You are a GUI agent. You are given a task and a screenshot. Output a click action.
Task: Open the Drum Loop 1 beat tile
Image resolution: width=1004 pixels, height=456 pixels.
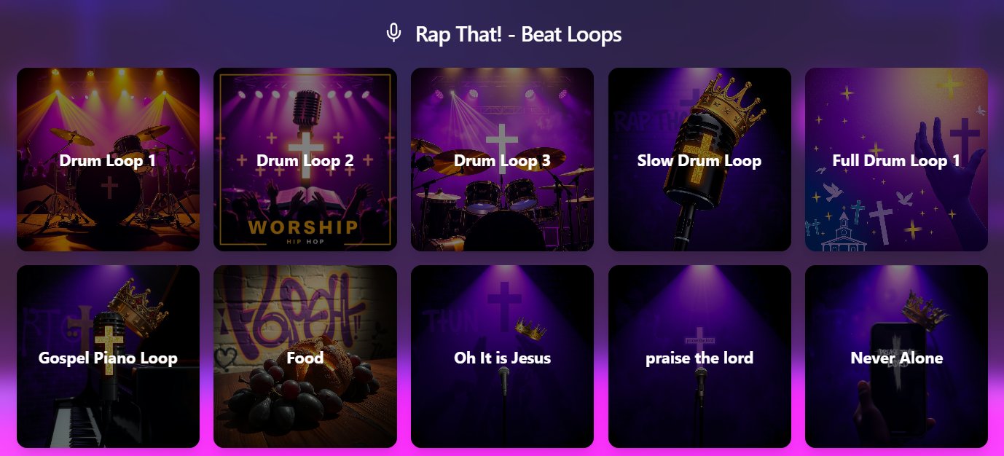pos(108,160)
